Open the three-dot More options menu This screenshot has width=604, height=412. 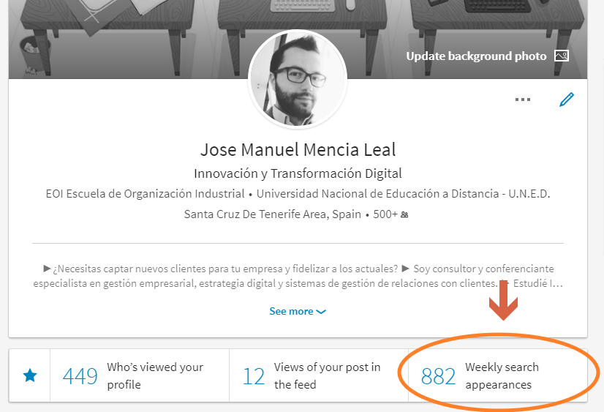click(523, 100)
